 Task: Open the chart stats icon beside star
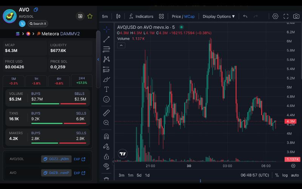point(80,16)
